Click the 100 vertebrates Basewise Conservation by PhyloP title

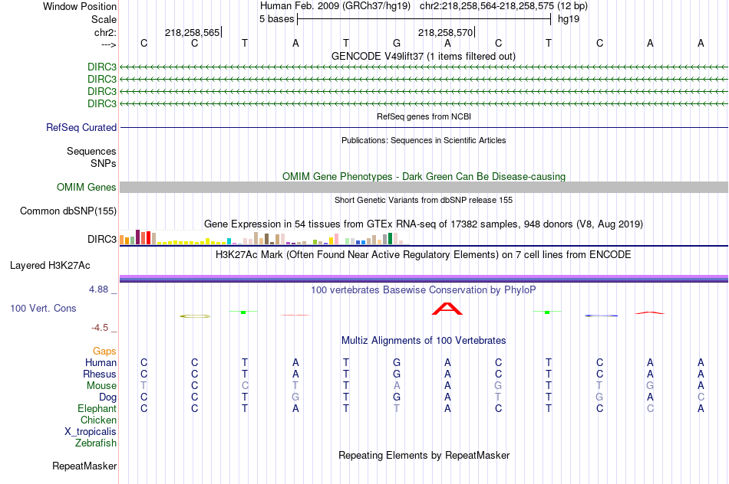pyautogui.click(x=424, y=290)
